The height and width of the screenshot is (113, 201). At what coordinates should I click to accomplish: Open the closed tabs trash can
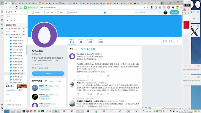tap(170, 3)
